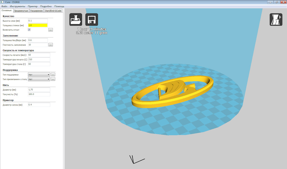Click the '3.60 meter 11 gram' text
Image resolution: width=287 pixels, height=169 pixels.
[x=92, y=33]
